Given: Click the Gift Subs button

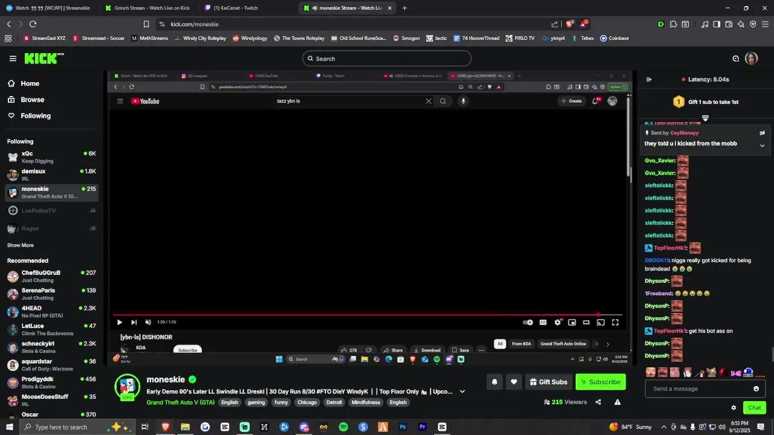Looking at the screenshot, I should tap(548, 382).
